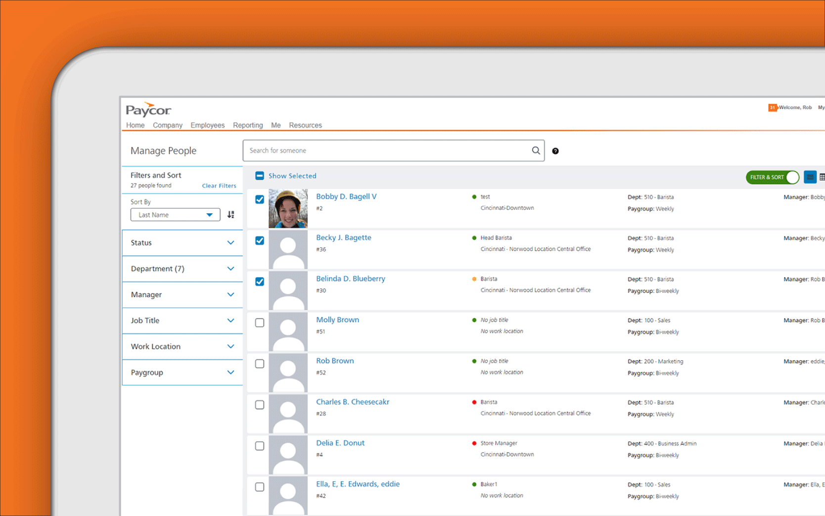Open the Company menu
The height and width of the screenshot is (516, 825).
[x=168, y=125]
